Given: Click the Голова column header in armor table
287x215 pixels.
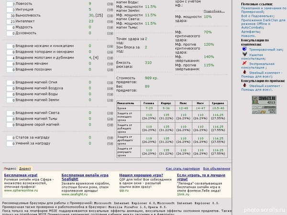Looking at the screenshot, I should pyautogui.click(x=149, y=103).
